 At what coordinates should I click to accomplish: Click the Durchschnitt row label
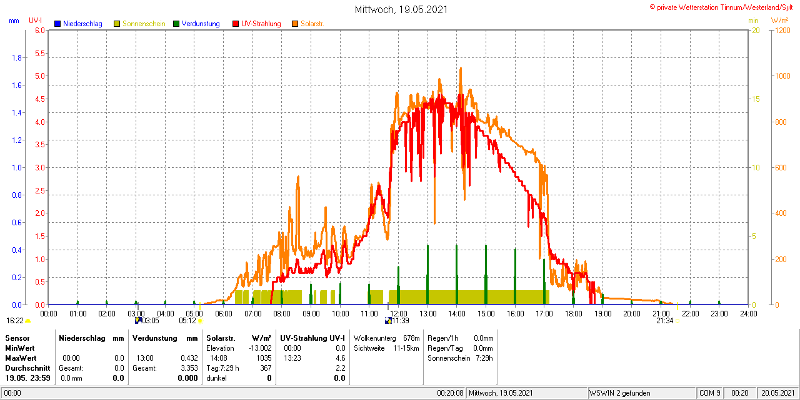[x=27, y=368]
